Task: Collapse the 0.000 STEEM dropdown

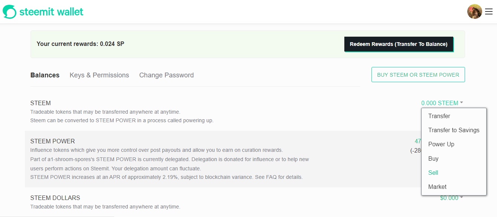Action: pos(442,103)
